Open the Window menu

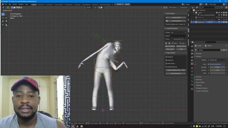pyautogui.click(x=21, y=4)
